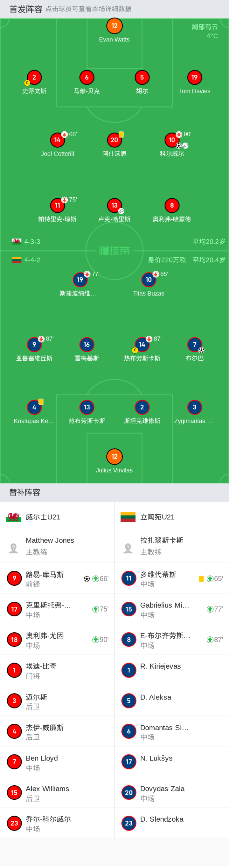Tap 阿什沃思 number 20 midfielder badge
Screen dimensions: 229x866
tap(114, 140)
